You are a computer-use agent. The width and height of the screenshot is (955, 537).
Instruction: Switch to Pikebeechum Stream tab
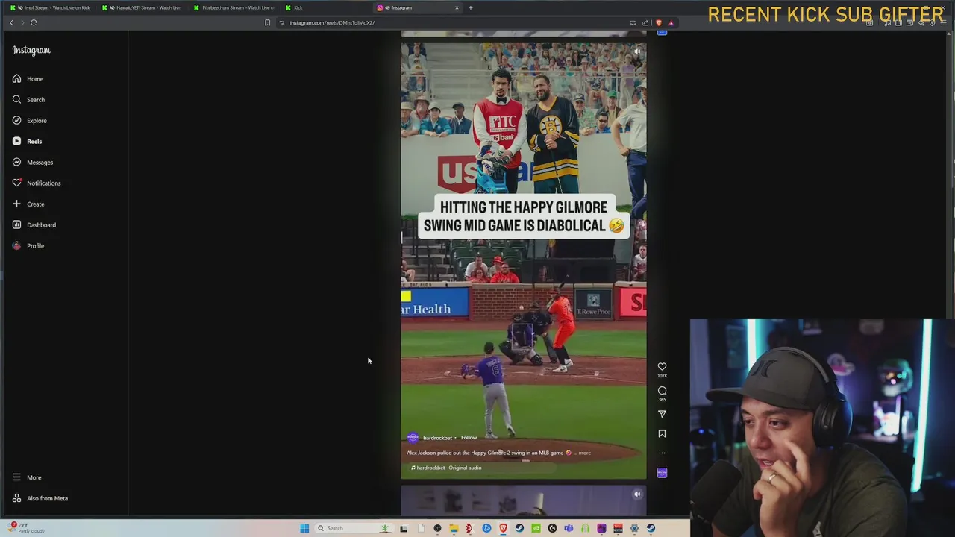point(234,7)
